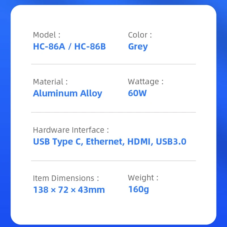Click the USB3.0 interface text

pos(171,141)
